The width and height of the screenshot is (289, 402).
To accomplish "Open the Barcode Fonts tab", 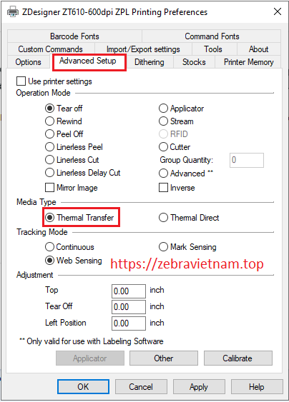I will tap(74, 36).
